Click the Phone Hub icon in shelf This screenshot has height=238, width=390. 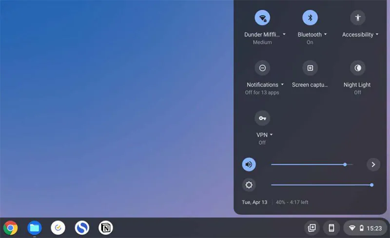(331, 228)
